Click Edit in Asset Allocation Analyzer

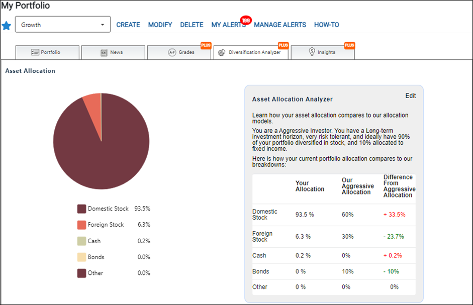411,95
